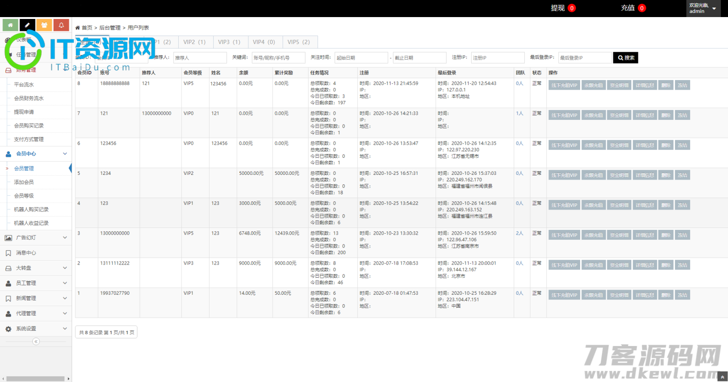Open 会员财务流水 in the sidebar
This screenshot has width=728, height=382.
(x=29, y=98)
